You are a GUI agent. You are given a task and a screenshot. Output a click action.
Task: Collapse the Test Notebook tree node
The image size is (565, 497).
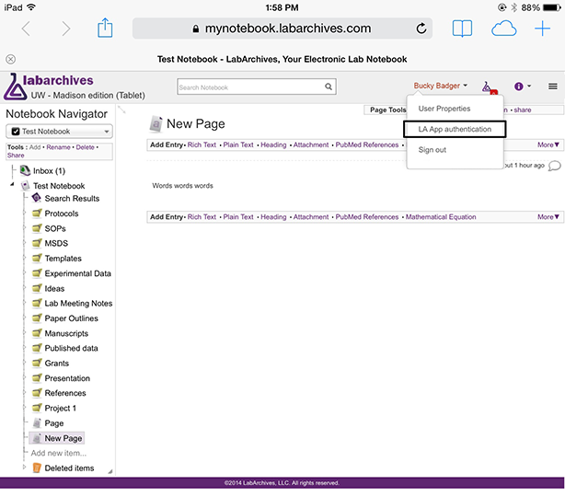[12, 184]
